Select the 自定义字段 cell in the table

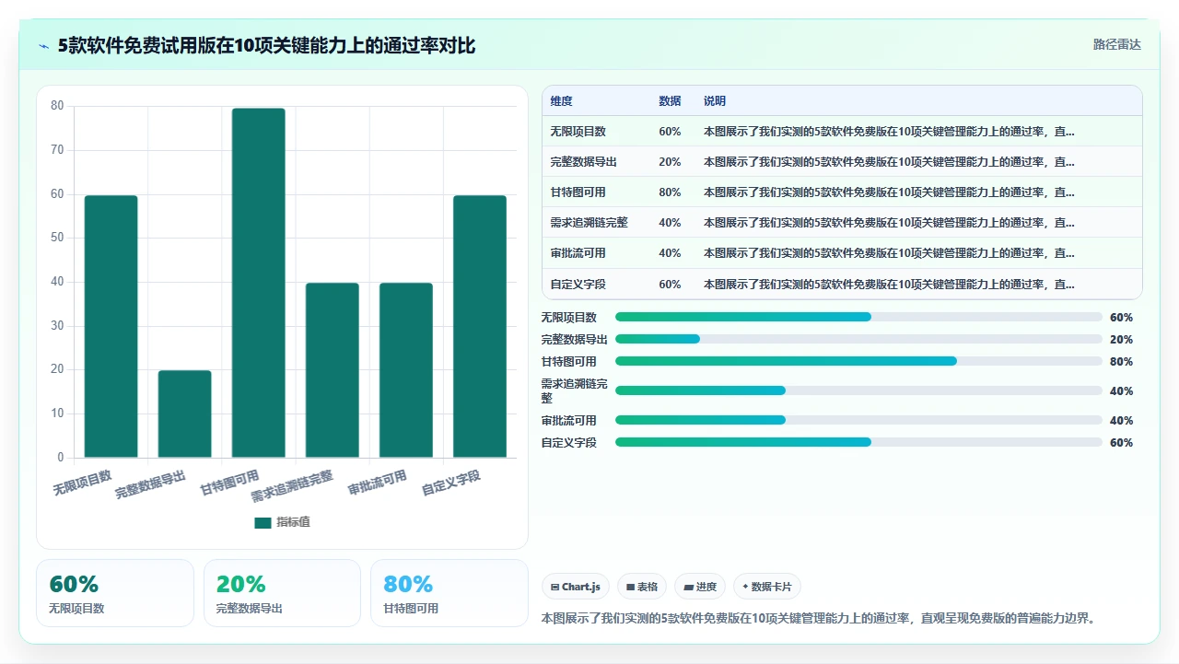[x=578, y=285]
